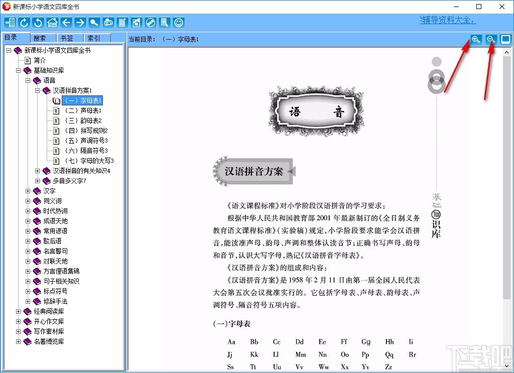Expand the 汉字 tree node
Screen dimensions: 514x373
28,191
